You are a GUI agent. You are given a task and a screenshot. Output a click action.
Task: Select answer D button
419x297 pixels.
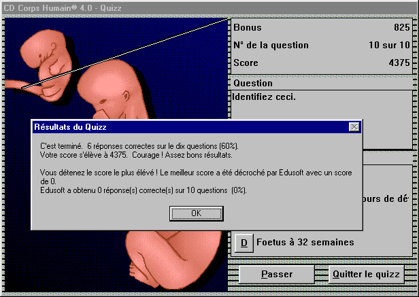[x=243, y=242]
